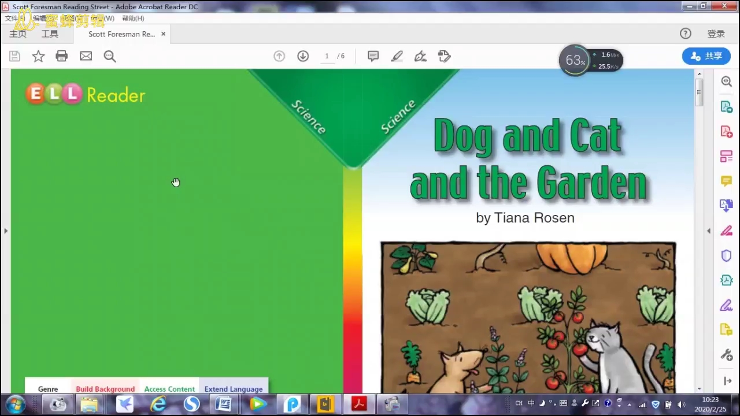Image resolution: width=740 pixels, height=416 pixels.
Task: Print the PDF using the printer icon
Action: tap(62, 56)
